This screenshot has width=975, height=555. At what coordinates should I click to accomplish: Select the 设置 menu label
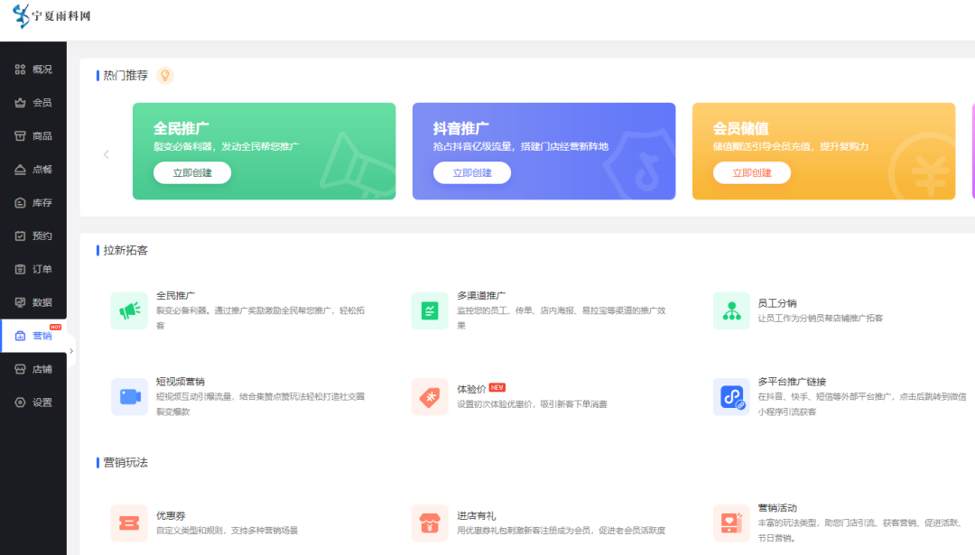42,402
